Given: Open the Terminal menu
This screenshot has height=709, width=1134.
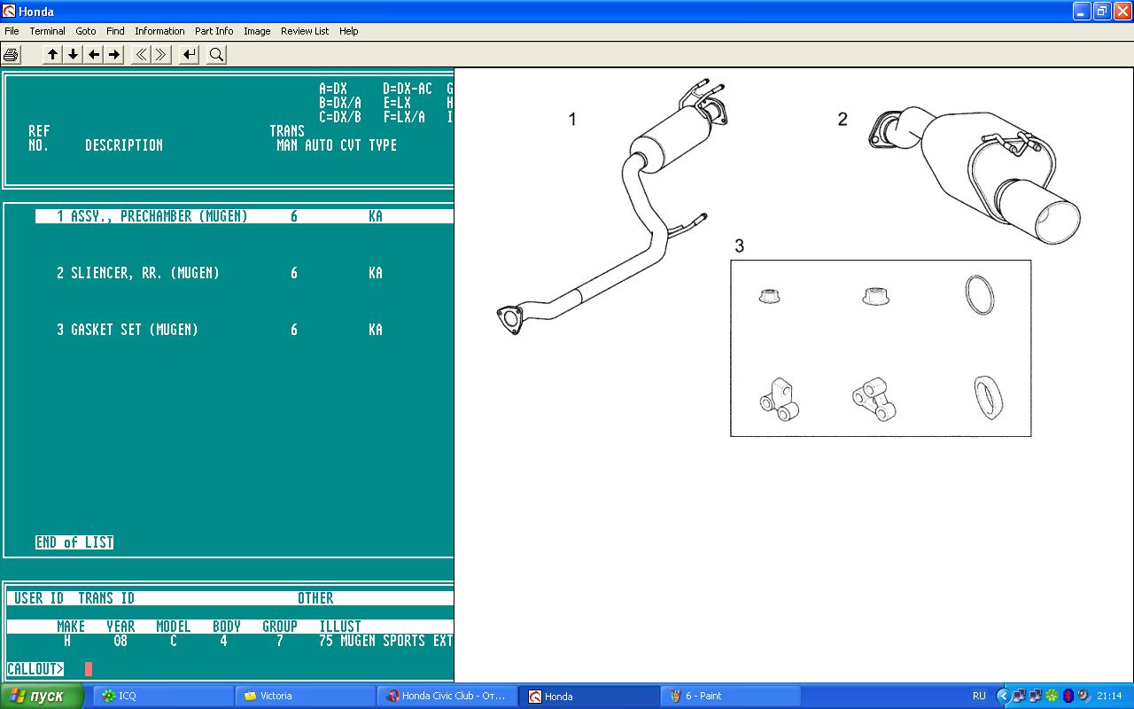Looking at the screenshot, I should pos(47,31).
